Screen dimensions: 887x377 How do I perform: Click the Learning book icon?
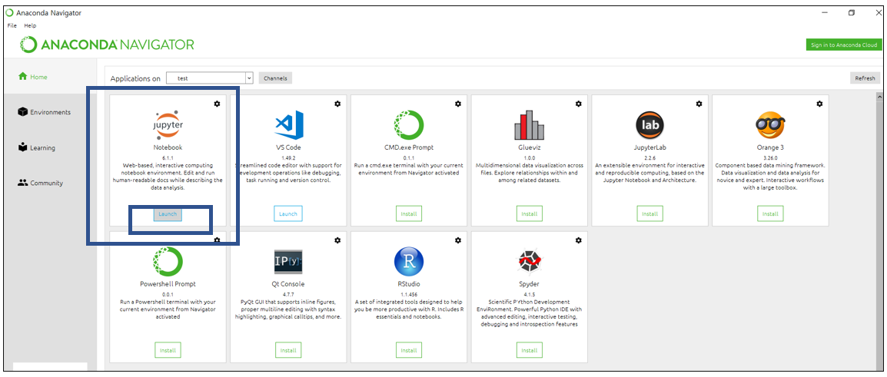pos(22,147)
